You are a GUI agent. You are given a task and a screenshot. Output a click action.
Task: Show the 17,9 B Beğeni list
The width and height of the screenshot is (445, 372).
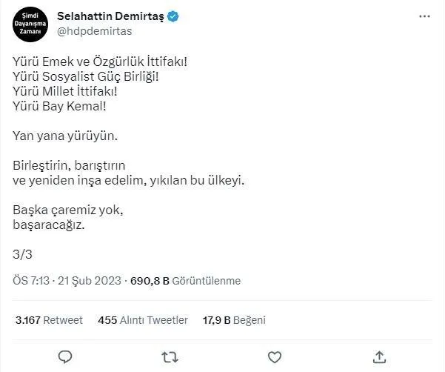point(235,320)
